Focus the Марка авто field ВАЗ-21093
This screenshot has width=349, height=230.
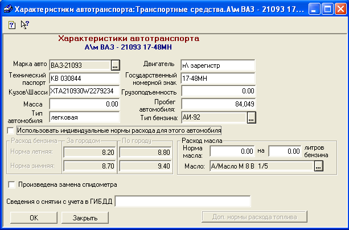(x=80, y=65)
